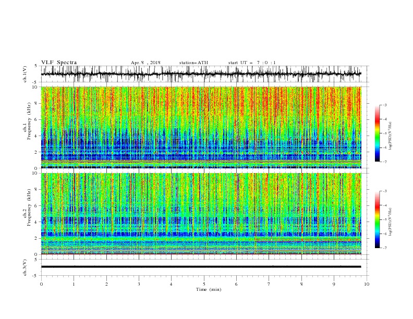This screenshot has height=319, width=413.
Task: Click the log(PSD) label beside ch.1 color bar
Action: click(390, 136)
